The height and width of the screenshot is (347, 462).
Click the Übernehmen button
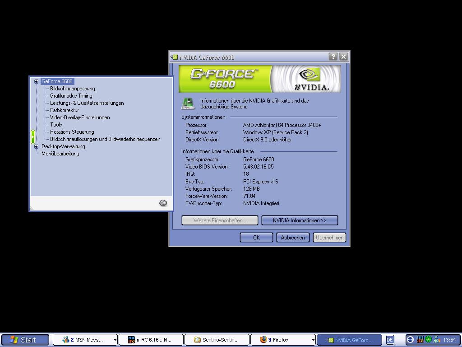(x=329, y=238)
